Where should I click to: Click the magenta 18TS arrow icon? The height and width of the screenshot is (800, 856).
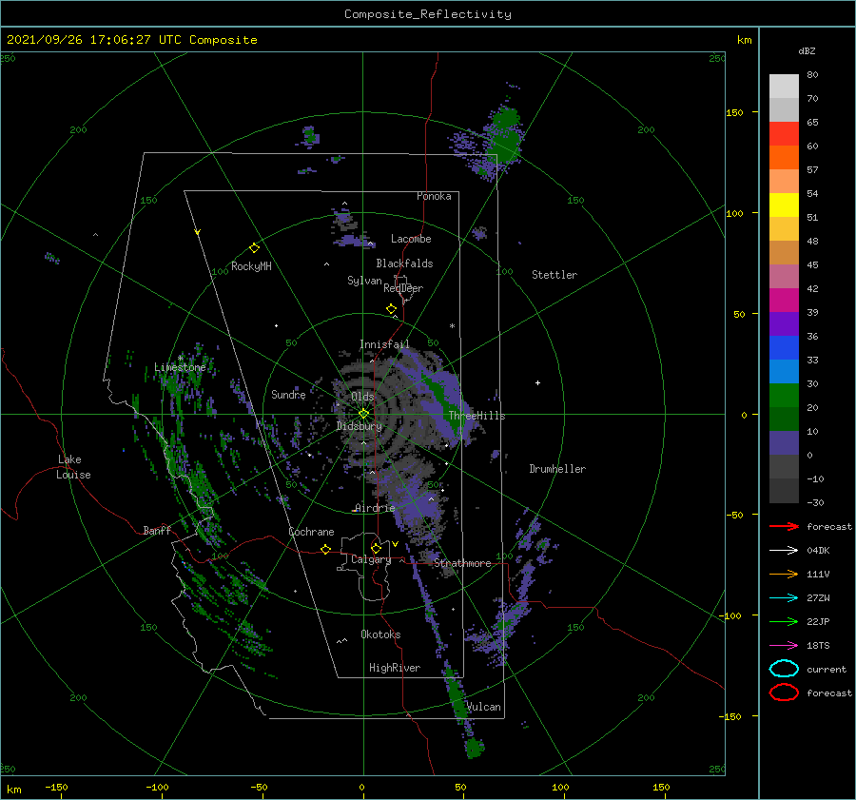click(x=784, y=646)
